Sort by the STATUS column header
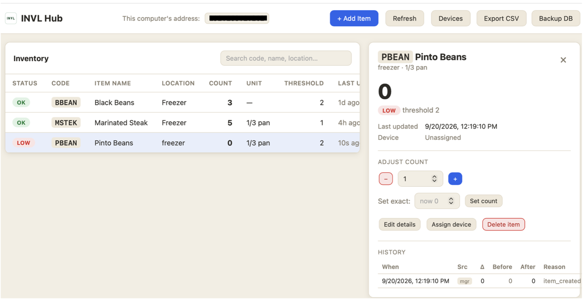The width and height of the screenshot is (583, 299). click(x=25, y=83)
